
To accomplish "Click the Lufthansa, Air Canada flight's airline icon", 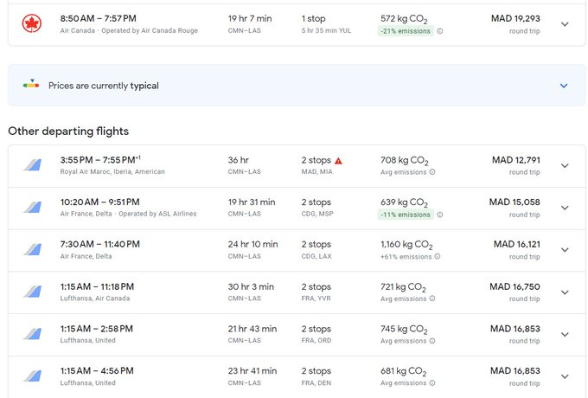I will pyautogui.click(x=32, y=292).
